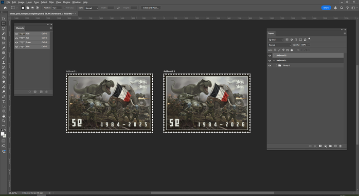The height and width of the screenshot is (196, 359).
Task: Open the layer filter Kind dropdown
Action: point(276,40)
